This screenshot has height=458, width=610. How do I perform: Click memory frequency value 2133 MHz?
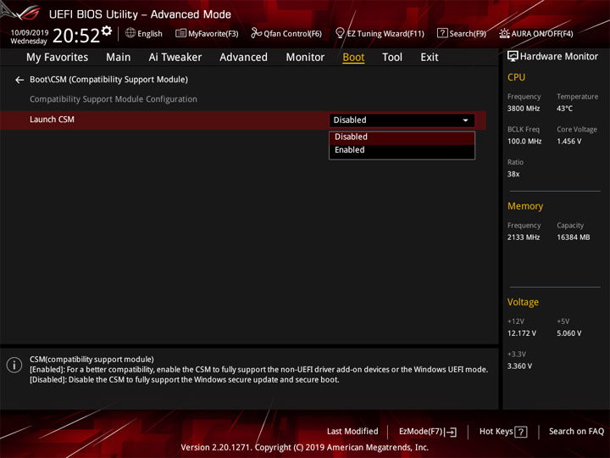click(524, 237)
